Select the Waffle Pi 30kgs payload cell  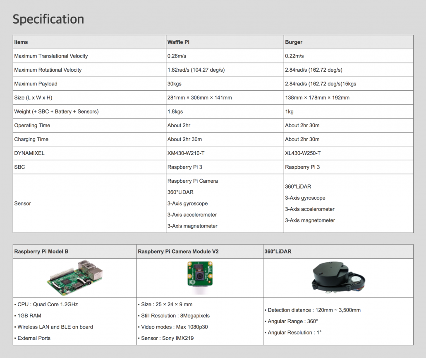[x=175, y=84]
